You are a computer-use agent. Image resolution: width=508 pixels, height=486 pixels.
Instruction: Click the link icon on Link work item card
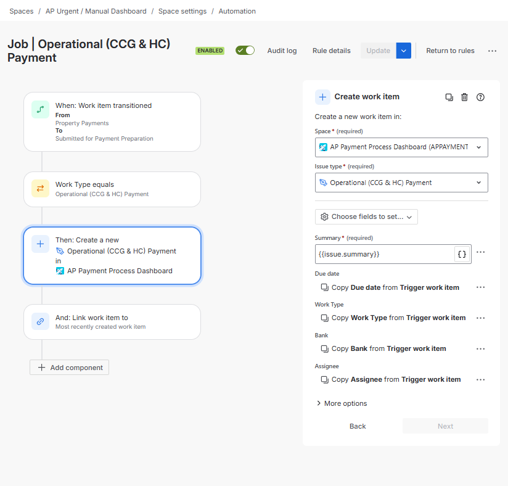(x=41, y=321)
